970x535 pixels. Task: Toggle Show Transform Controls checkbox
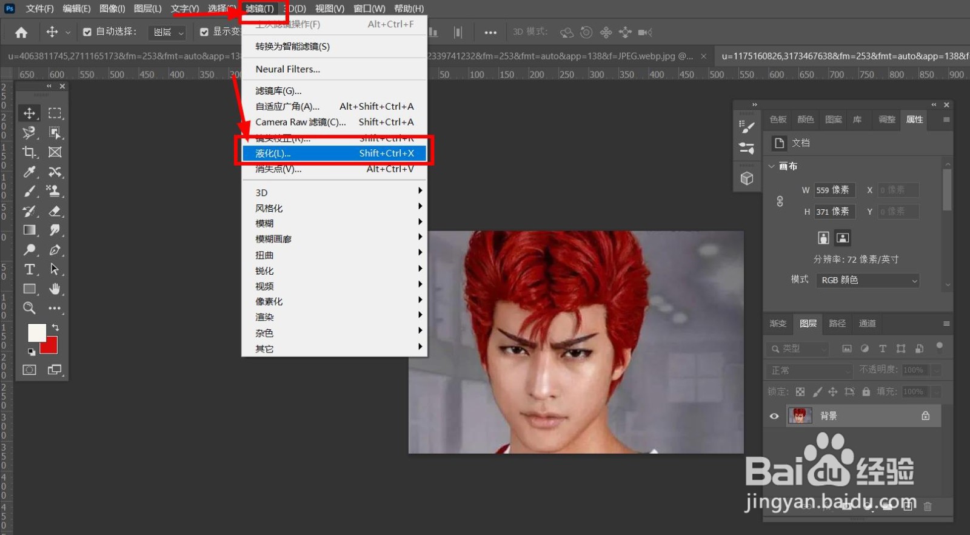click(204, 32)
